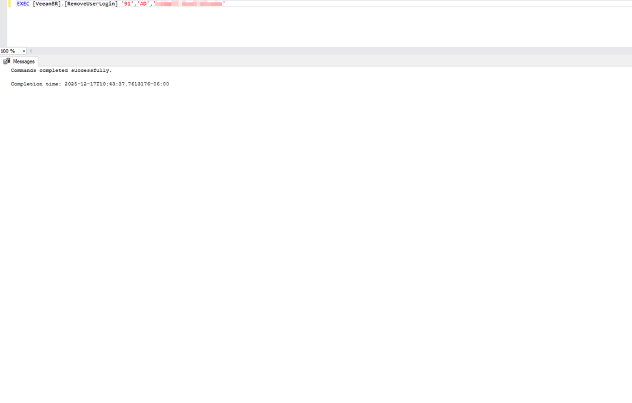Click the gray editor gutter below the query line
Screen dimensions: 632x403
pos(3,26)
